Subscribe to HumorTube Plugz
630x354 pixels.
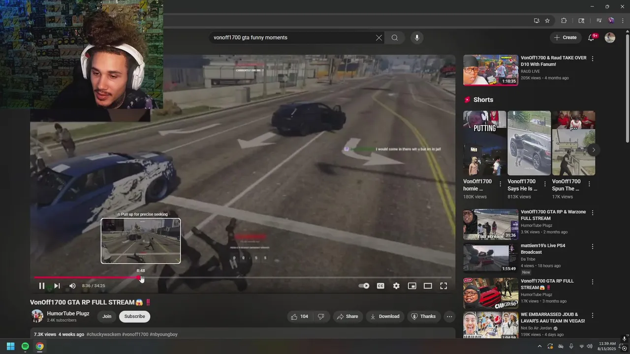[x=134, y=317]
